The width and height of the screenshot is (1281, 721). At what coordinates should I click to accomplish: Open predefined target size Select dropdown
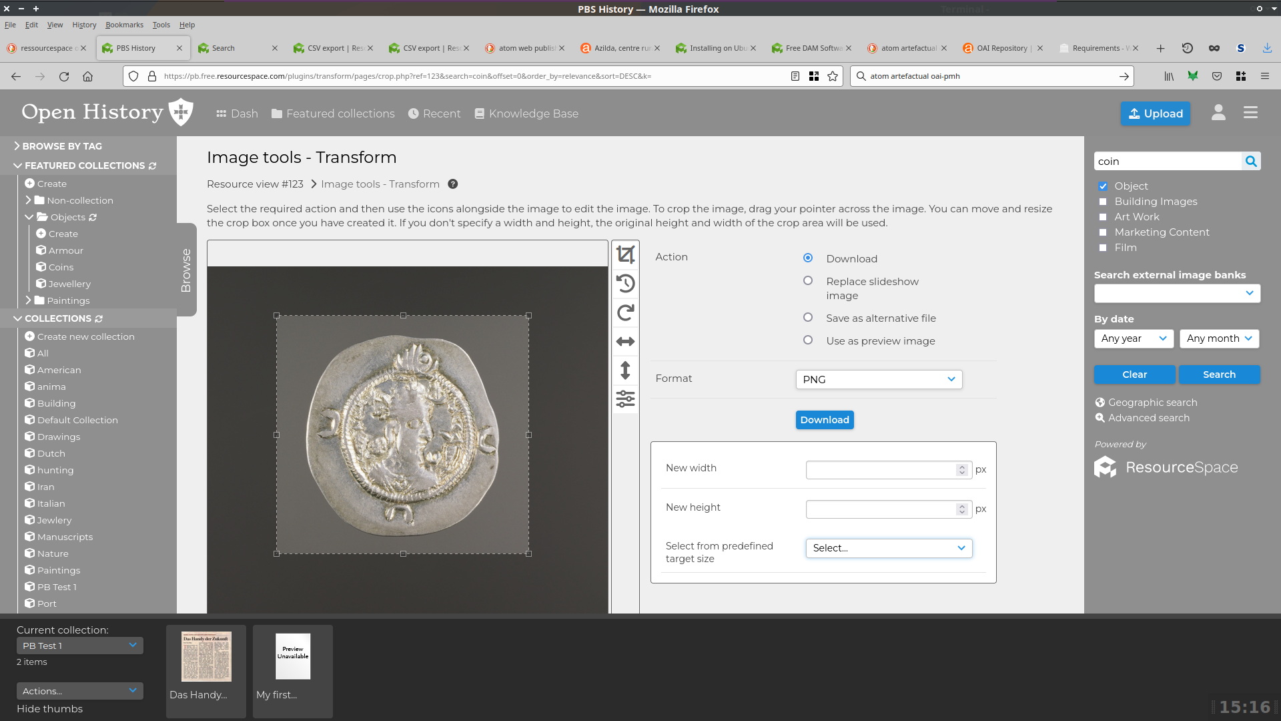tap(889, 548)
